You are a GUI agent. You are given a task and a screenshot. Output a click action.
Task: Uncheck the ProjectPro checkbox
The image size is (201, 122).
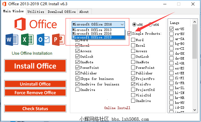133,79
